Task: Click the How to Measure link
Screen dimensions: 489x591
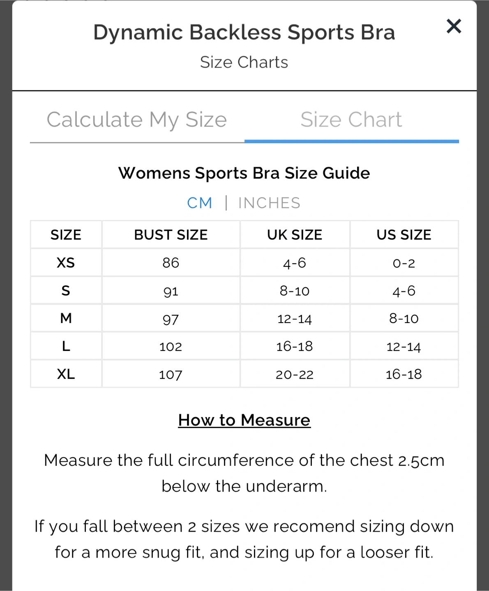Action: tap(244, 420)
